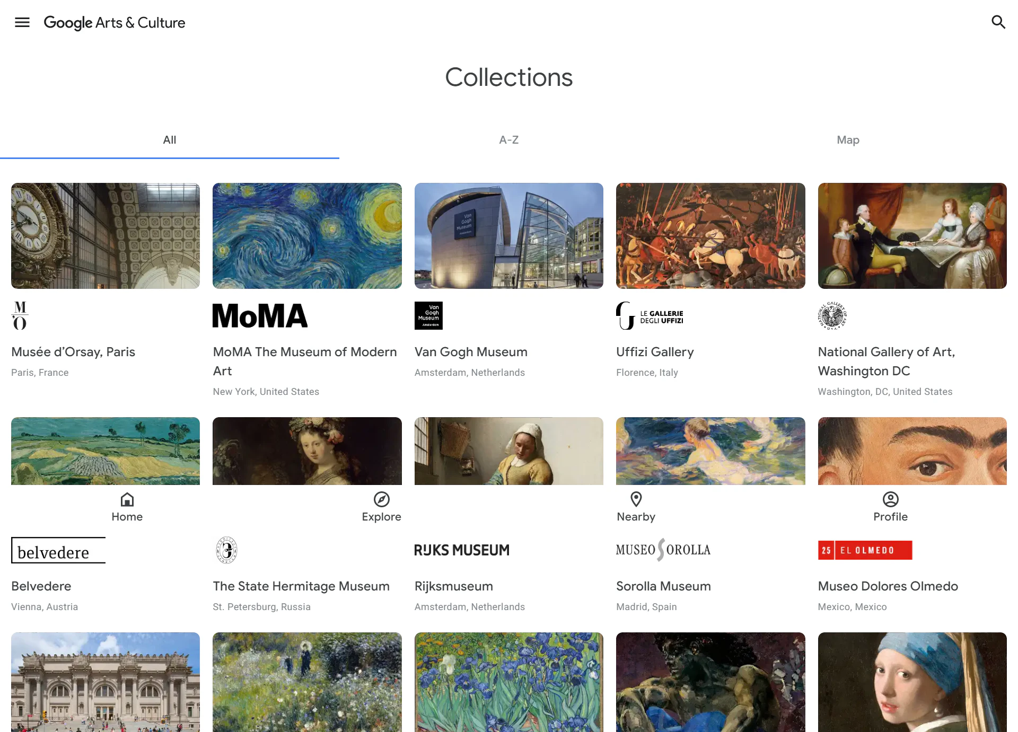Tap the Home navigation icon
This screenshot has height=732, width=1018.
127,500
